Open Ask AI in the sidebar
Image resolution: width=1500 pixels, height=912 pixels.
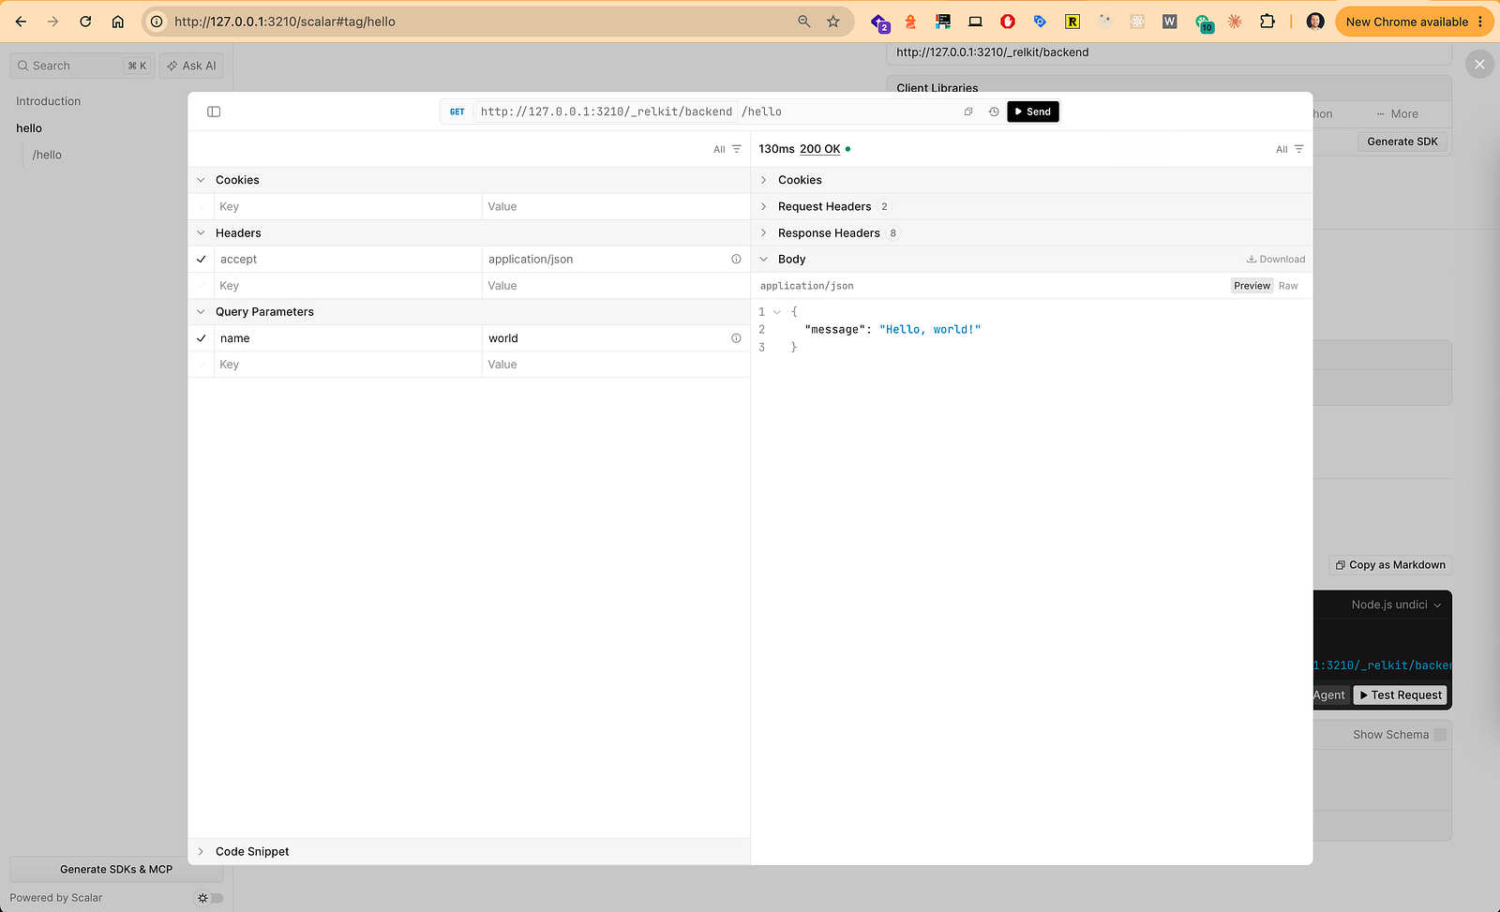191,66
